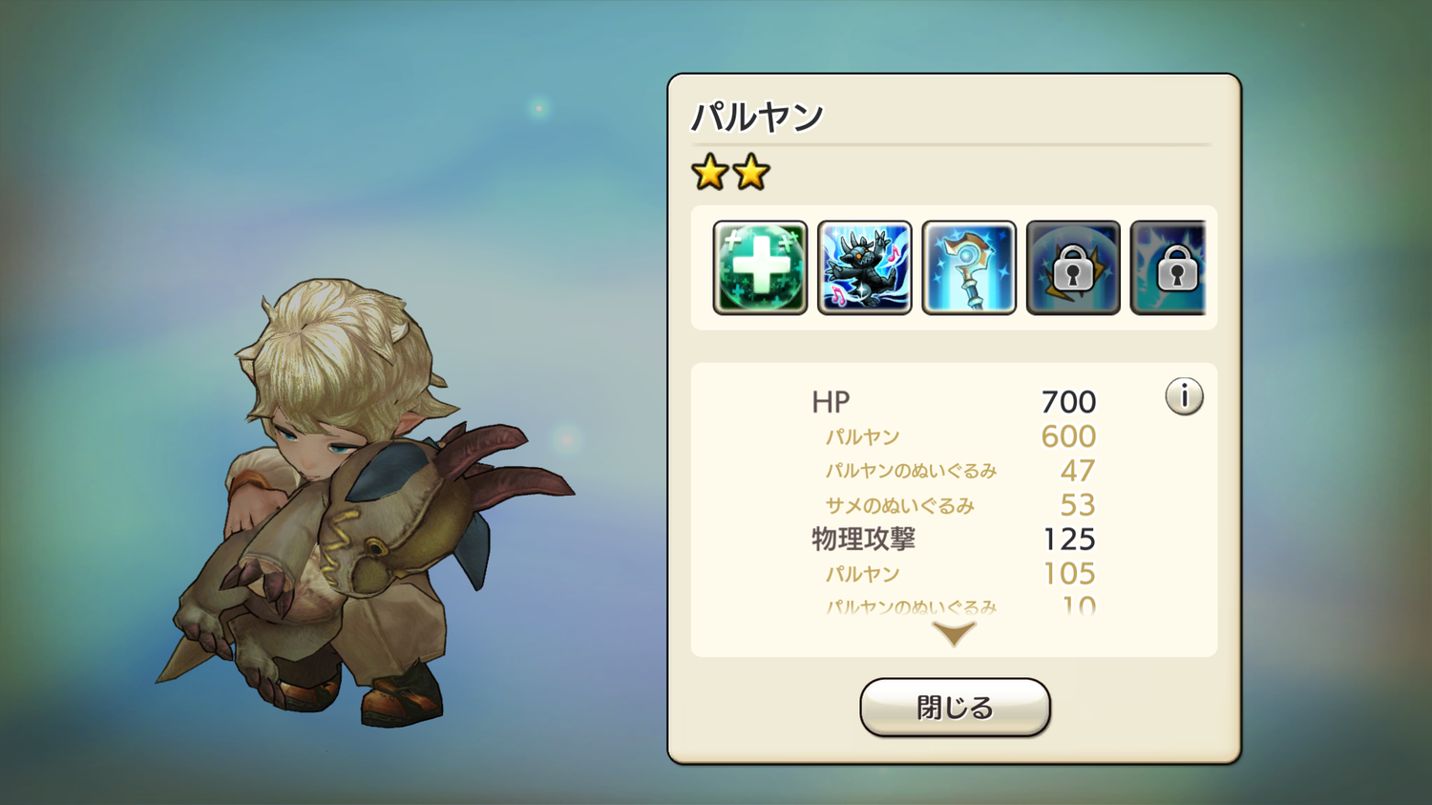Open the stats info circle icon

pos(1184,395)
